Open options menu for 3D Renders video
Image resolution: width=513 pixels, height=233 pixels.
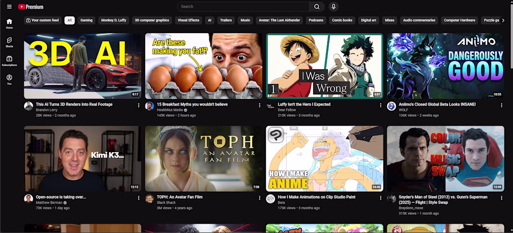[139, 105]
